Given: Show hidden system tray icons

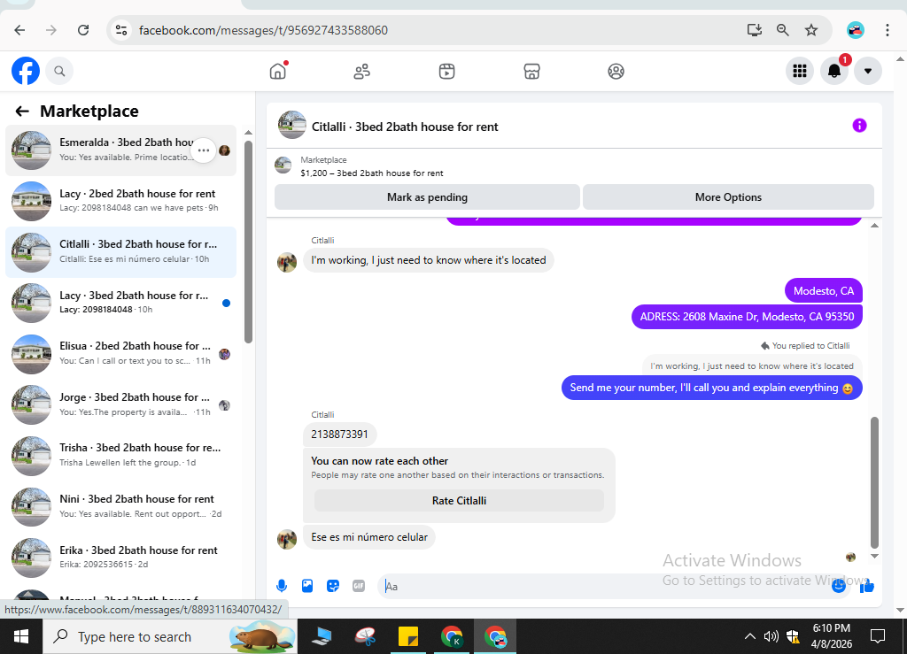Looking at the screenshot, I should [749, 636].
